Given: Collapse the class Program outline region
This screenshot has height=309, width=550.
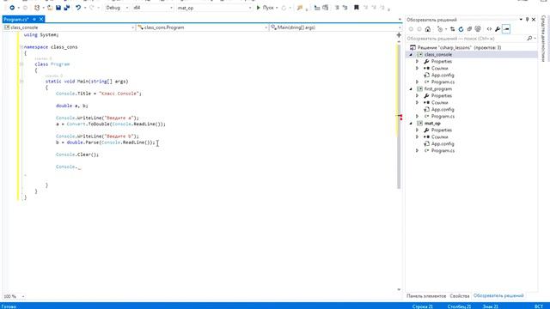Looking at the screenshot, I should coord(21,64).
